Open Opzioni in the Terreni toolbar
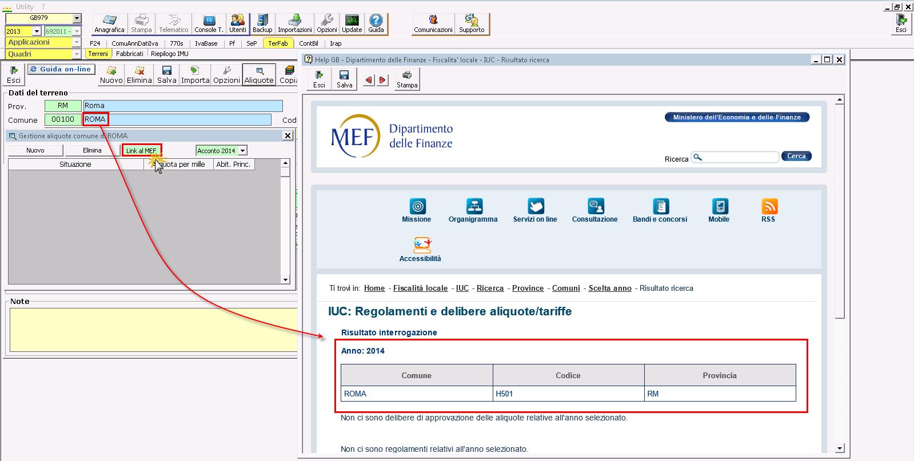The height and width of the screenshot is (461, 914). point(226,75)
